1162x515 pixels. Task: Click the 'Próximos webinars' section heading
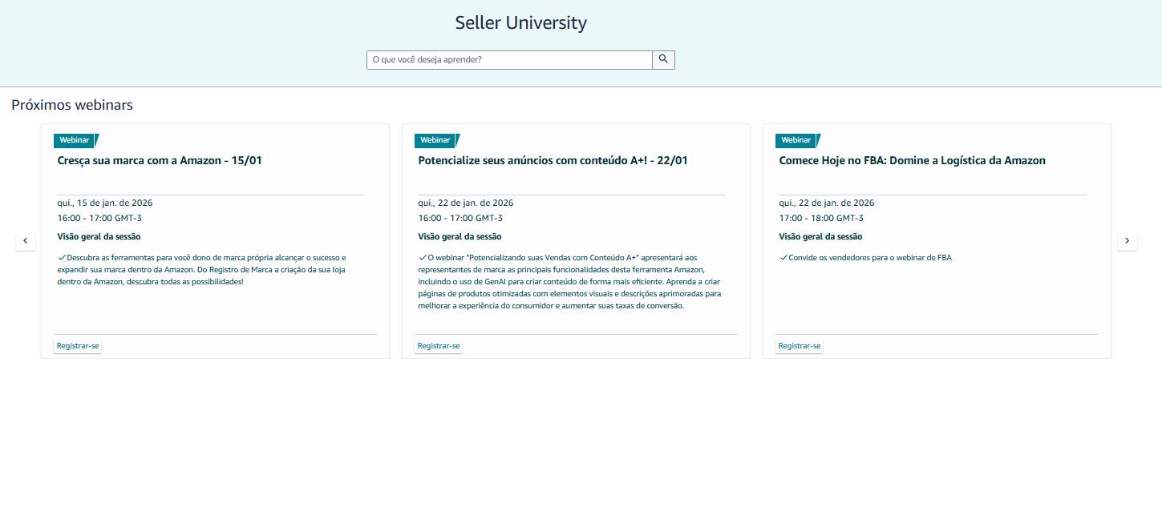(72, 105)
